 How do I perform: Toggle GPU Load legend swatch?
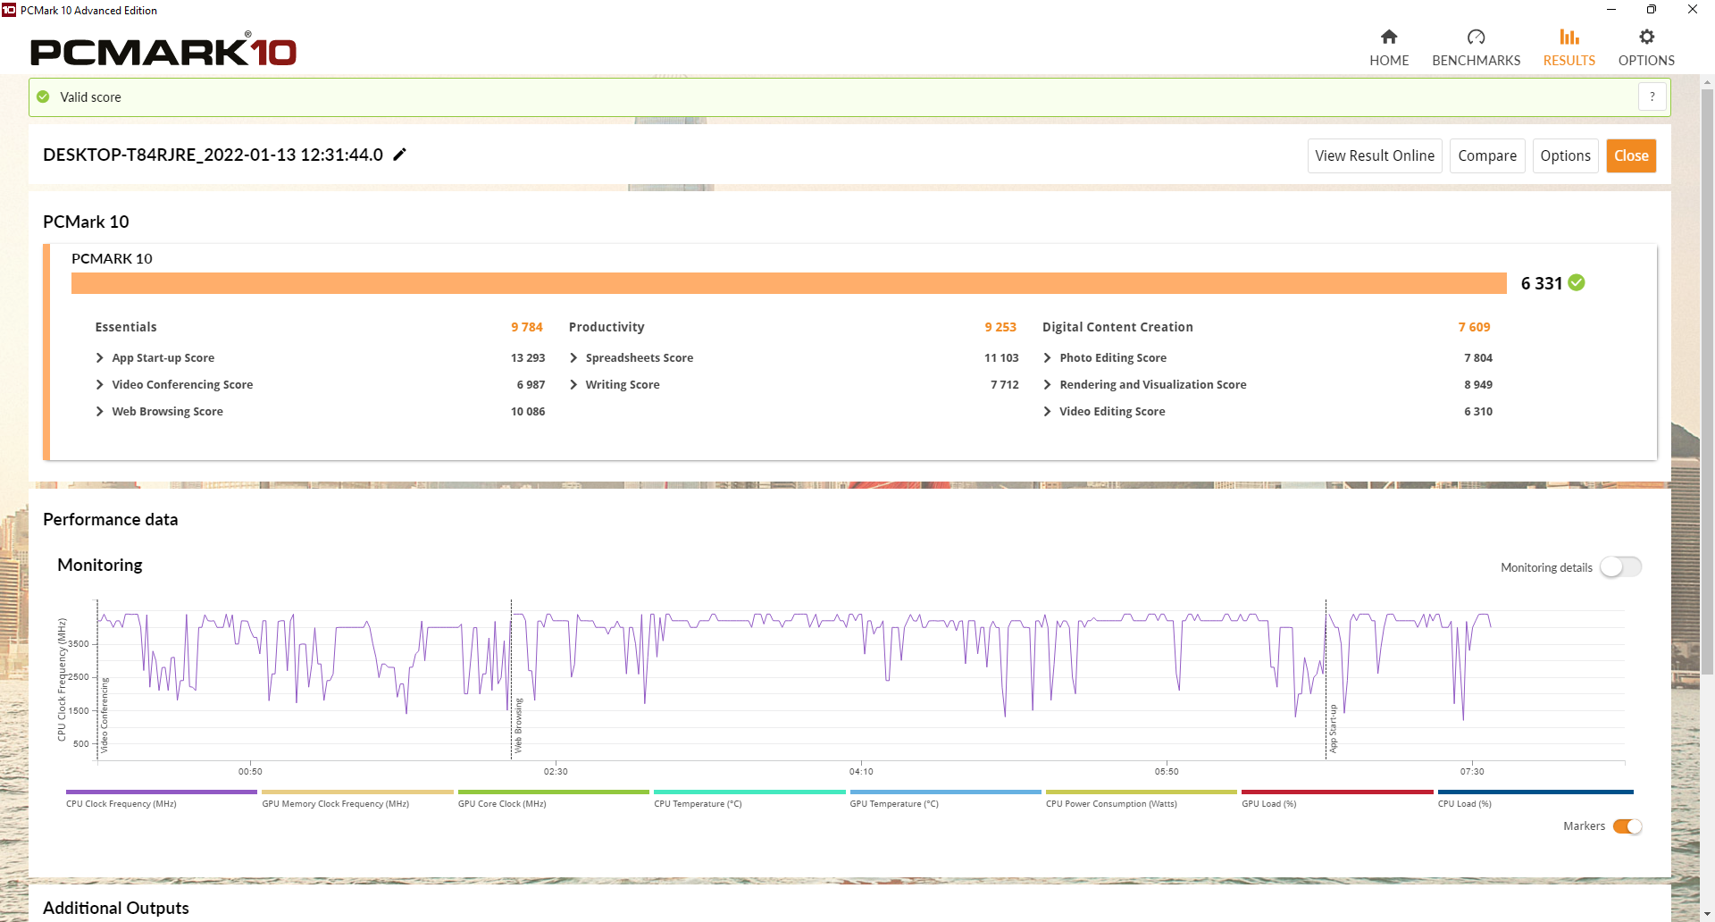tap(1337, 792)
